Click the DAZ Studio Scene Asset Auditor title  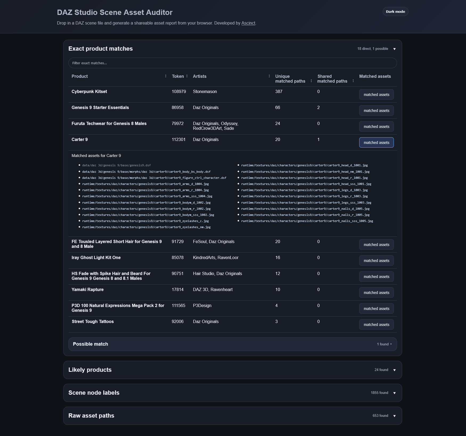tap(115, 13)
